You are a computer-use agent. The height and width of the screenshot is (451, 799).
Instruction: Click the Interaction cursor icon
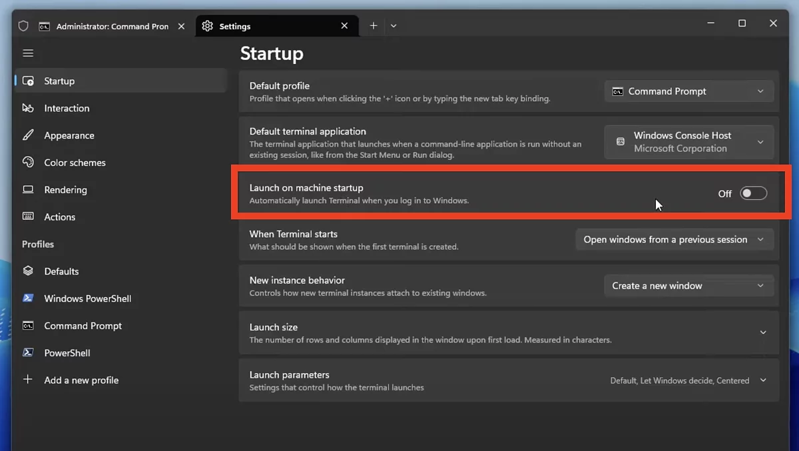(x=28, y=108)
